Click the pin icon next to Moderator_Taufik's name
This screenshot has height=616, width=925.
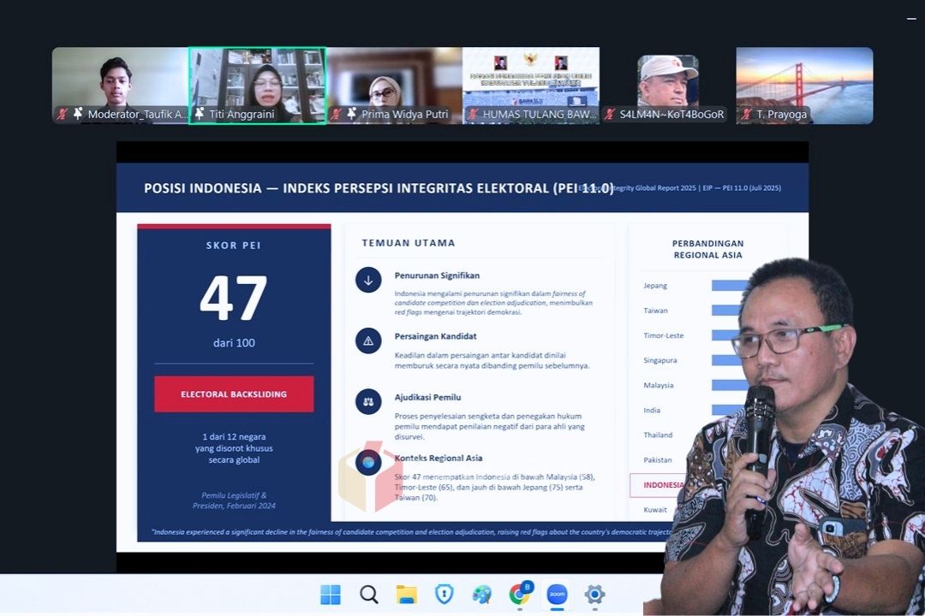tap(78, 114)
